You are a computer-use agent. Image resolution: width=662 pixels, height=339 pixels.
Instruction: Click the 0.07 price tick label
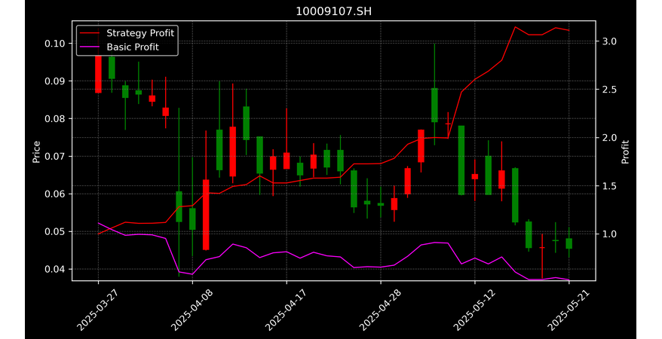point(55,157)
